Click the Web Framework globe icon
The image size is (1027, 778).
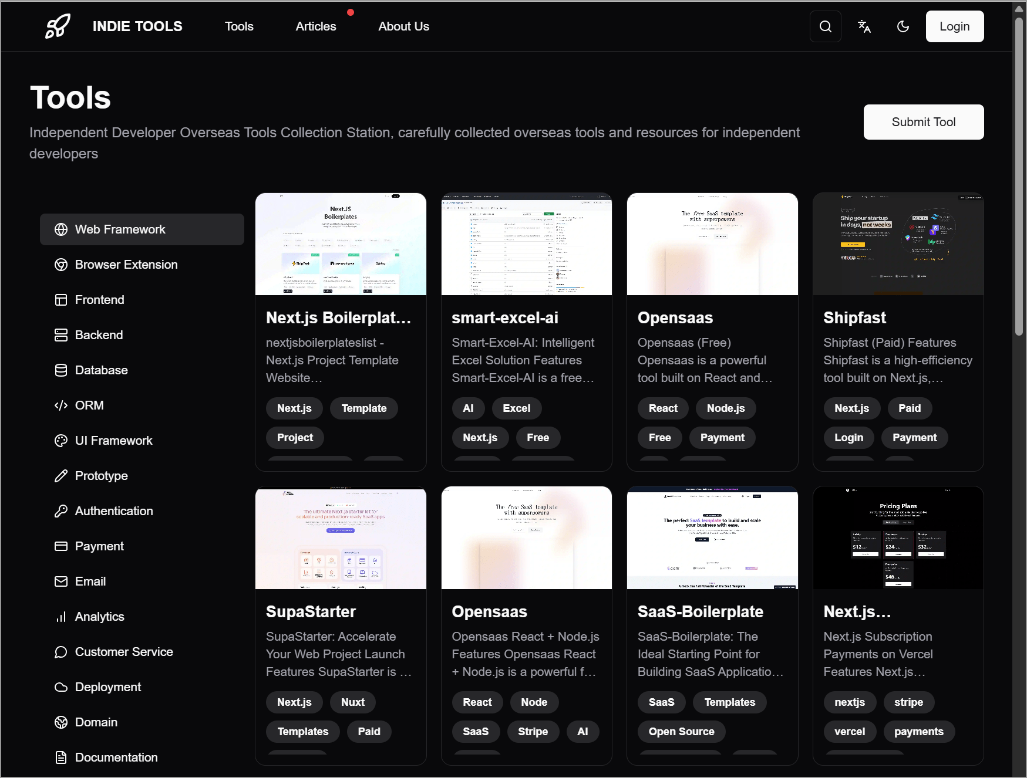point(61,229)
